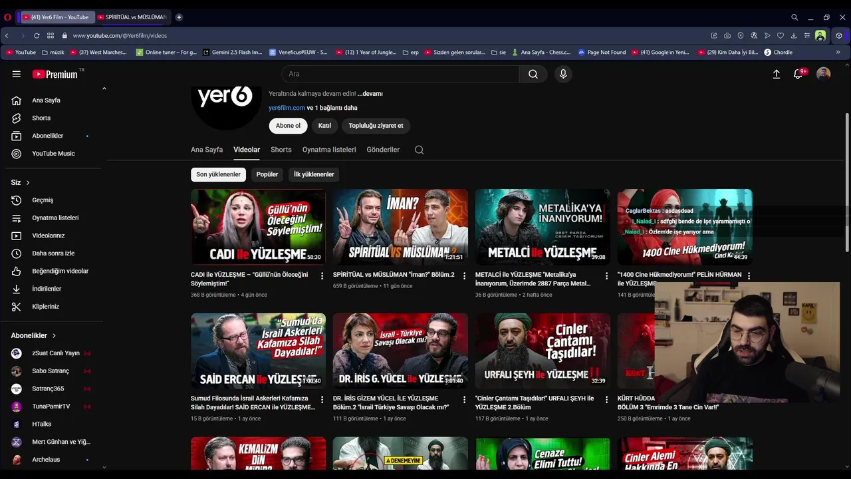This screenshot has width=851, height=479.
Task: Open the browser translate icon
Action: point(754,36)
